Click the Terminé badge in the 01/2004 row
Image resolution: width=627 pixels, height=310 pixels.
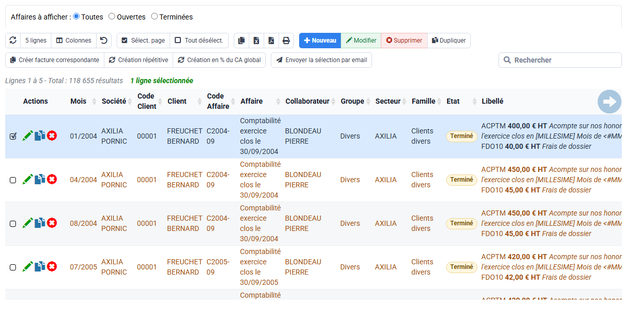coord(462,137)
